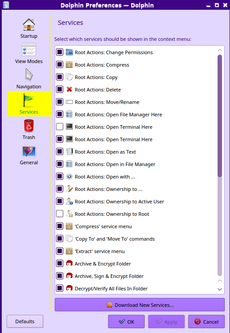Click the Download New Services button
This screenshot has height=333, width=230.
(x=140, y=305)
